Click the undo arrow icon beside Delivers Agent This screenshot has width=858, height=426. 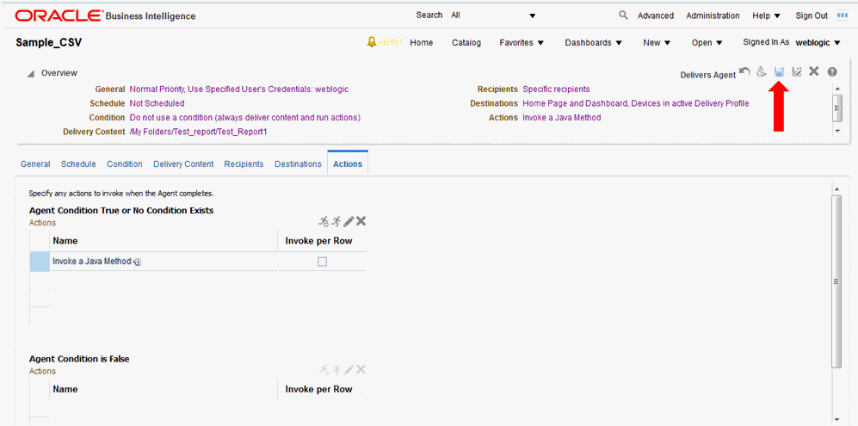(744, 71)
